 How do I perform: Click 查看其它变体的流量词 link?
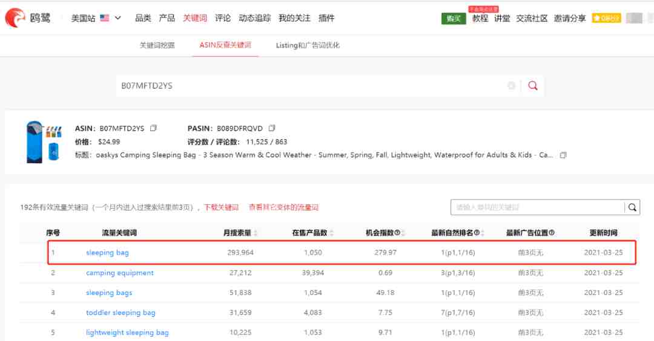point(283,207)
